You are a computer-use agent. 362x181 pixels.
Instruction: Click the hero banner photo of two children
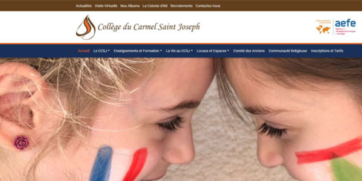pos(181,120)
